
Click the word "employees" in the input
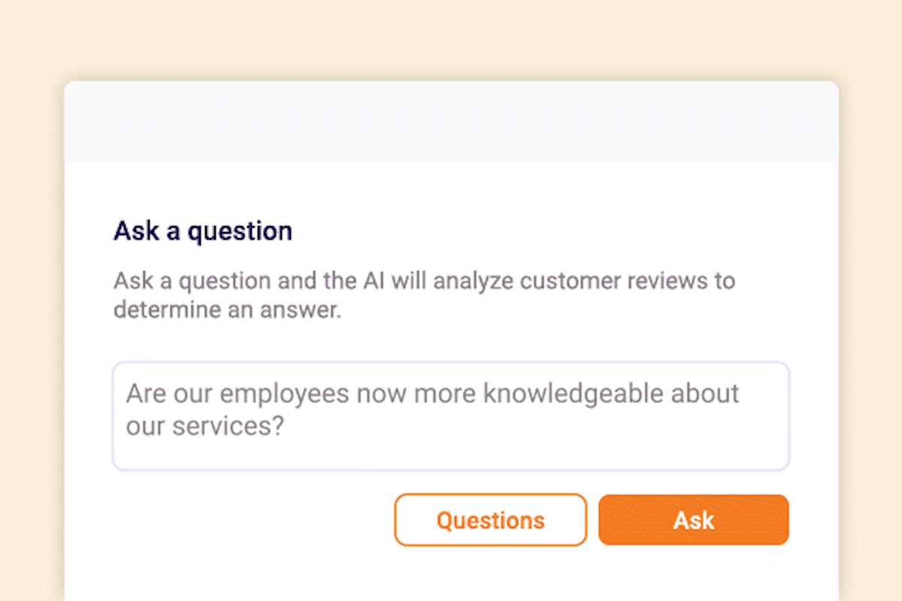(x=284, y=394)
